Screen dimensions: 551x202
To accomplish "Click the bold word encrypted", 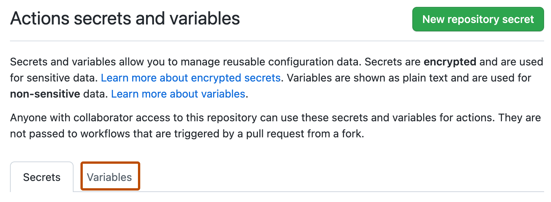I will [450, 62].
